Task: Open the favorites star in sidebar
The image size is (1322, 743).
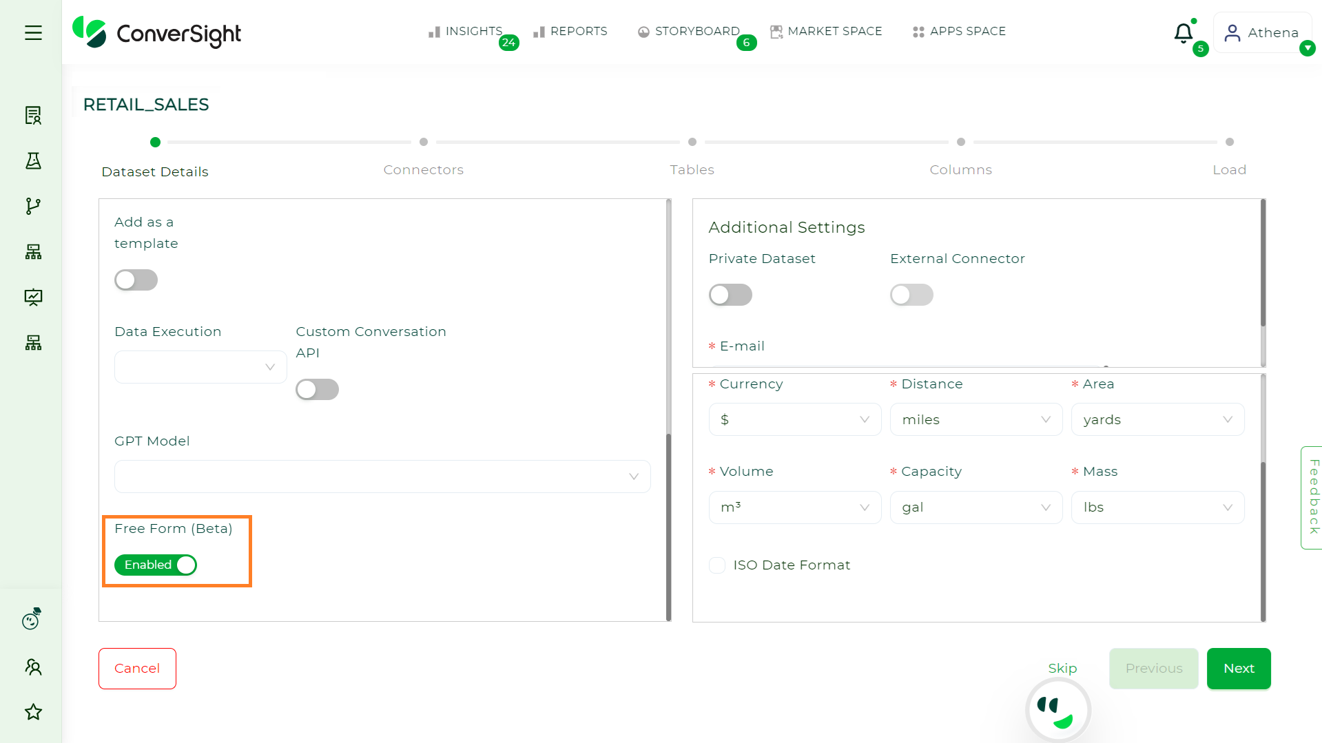Action: (33, 712)
